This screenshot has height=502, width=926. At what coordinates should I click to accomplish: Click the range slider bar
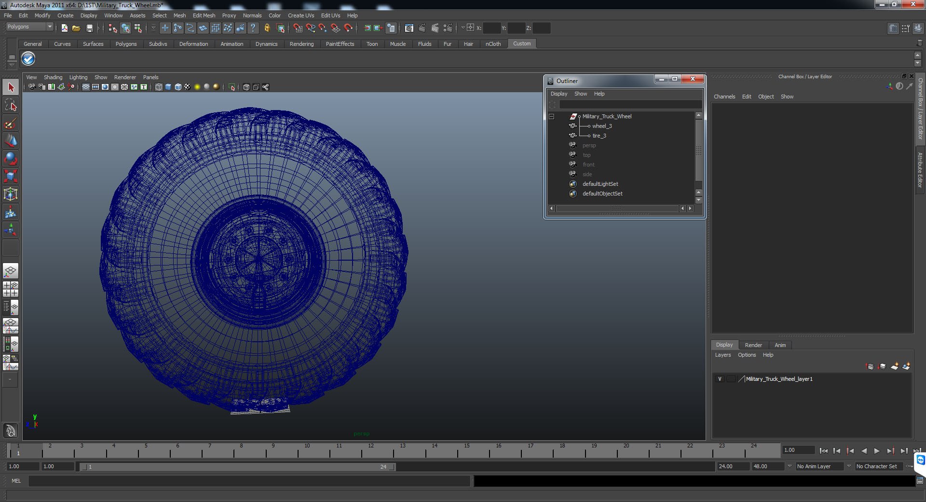(237, 467)
